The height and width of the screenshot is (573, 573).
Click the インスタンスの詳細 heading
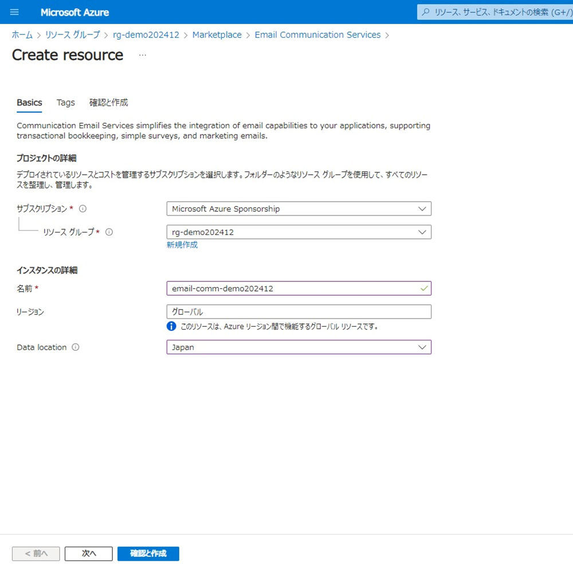click(47, 270)
